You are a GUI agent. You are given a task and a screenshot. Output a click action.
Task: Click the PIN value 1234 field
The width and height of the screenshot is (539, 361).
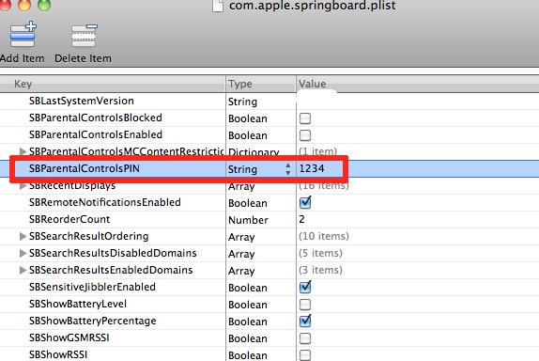pyautogui.click(x=312, y=168)
